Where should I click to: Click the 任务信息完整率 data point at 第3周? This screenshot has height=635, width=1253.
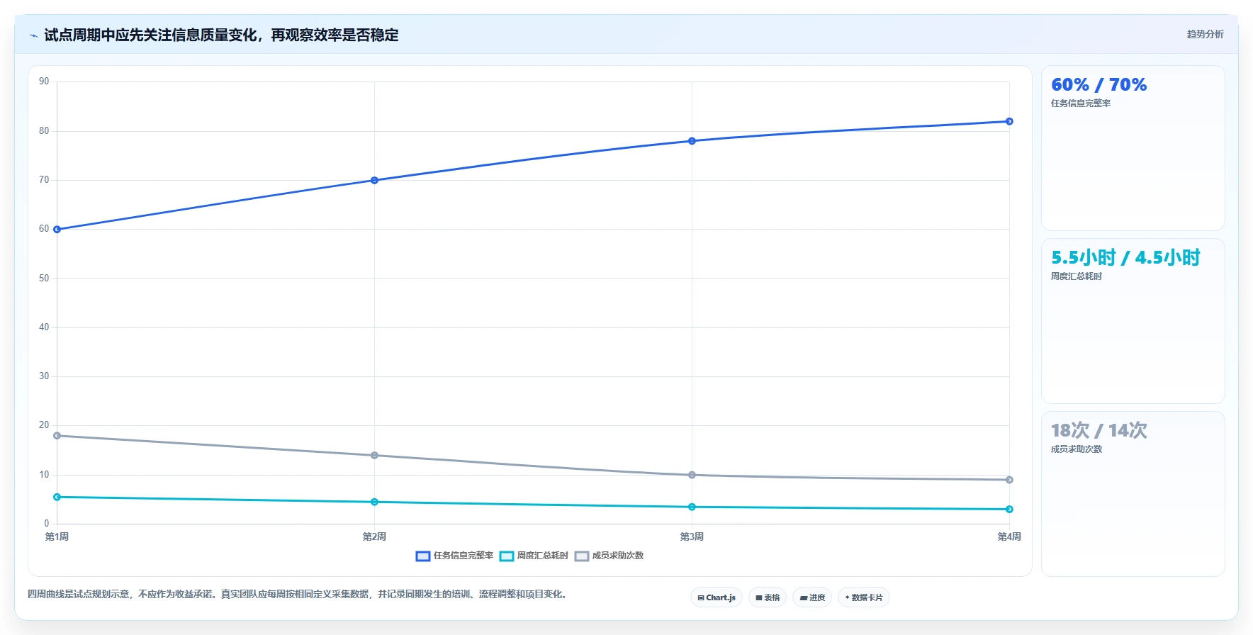(x=692, y=141)
